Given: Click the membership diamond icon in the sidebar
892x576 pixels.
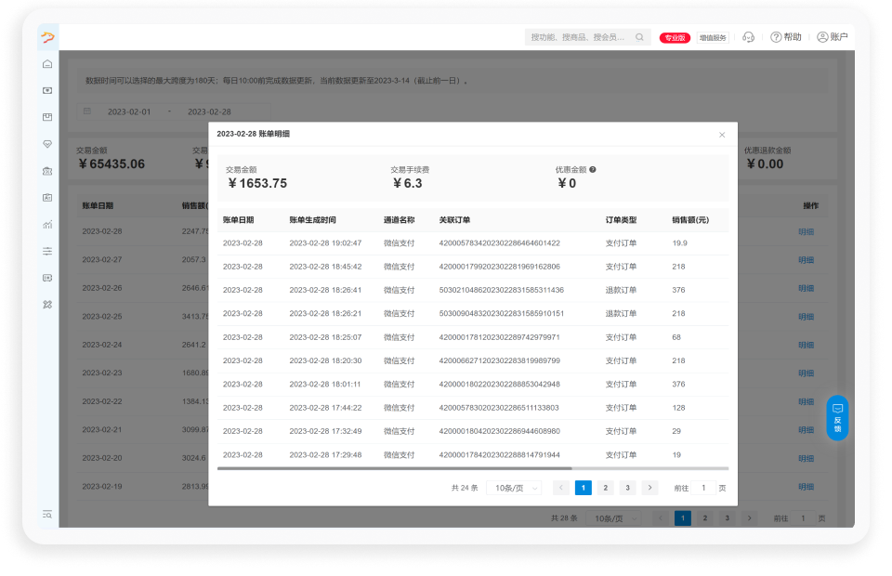Looking at the screenshot, I should [x=47, y=144].
